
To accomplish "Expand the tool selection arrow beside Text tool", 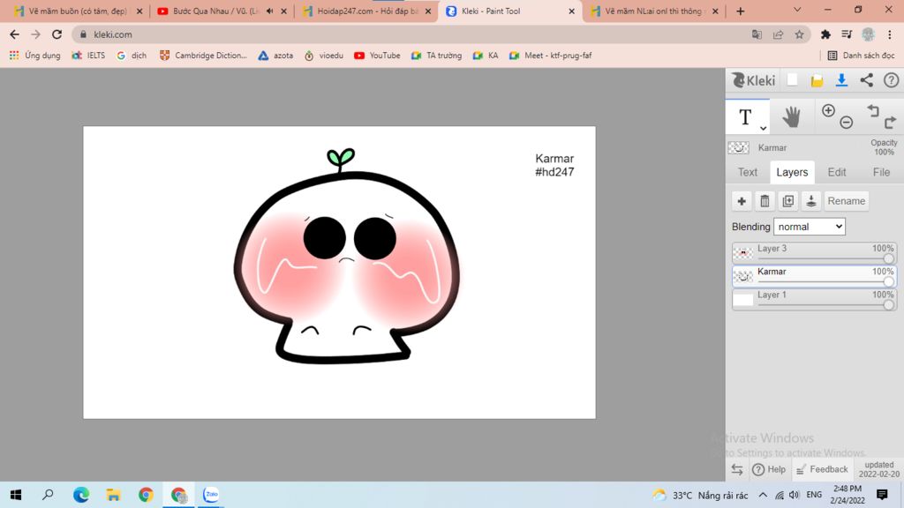I will 763,128.
